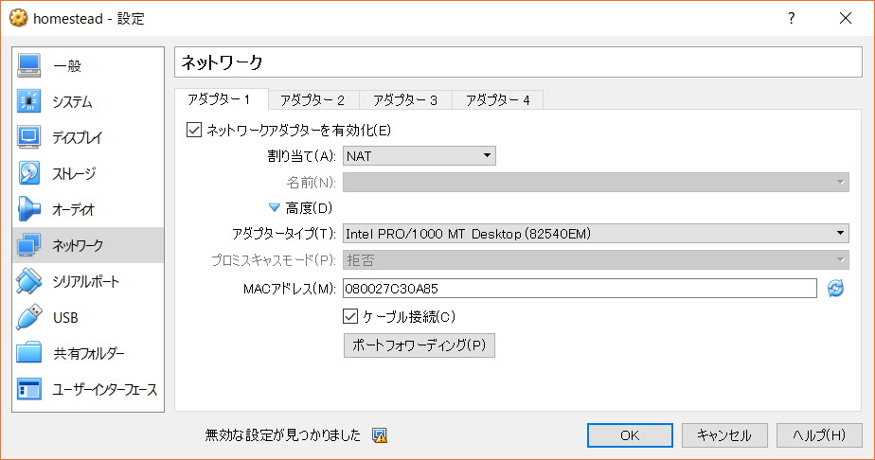Image resolution: width=875 pixels, height=460 pixels.
Task: Select the USB plug icon
Action: point(28,317)
